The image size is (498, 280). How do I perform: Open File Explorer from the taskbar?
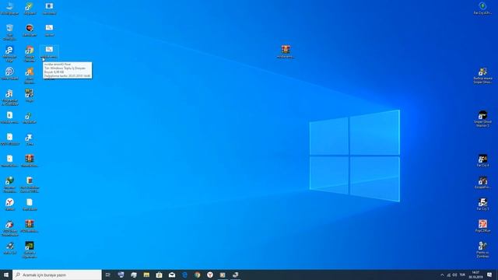[x=146, y=275]
